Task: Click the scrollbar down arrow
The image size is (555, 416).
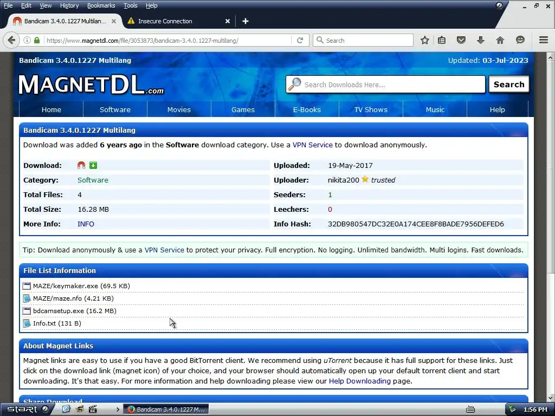Action: pyautogui.click(x=551, y=398)
